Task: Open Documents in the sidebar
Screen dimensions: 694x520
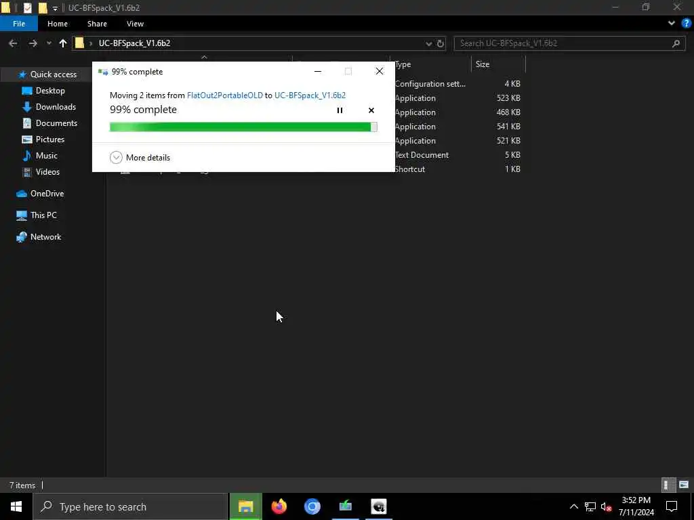Action: click(56, 123)
